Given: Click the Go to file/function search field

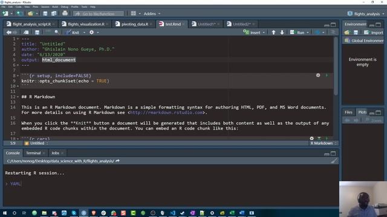Looking at the screenshot, I should 99,14.
